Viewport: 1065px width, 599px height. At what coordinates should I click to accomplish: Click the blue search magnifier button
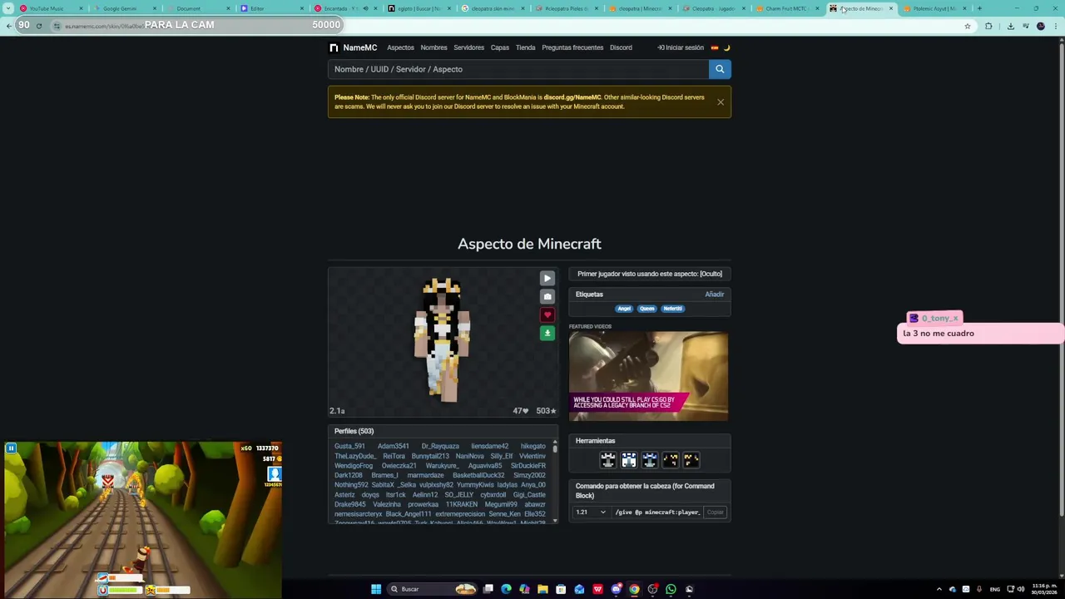[720, 69]
